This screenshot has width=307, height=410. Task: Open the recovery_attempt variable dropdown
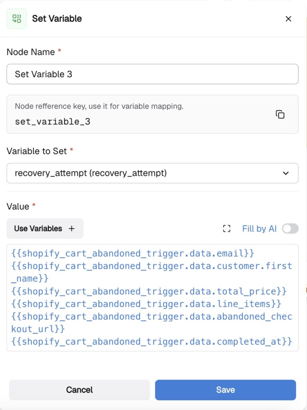(152, 173)
